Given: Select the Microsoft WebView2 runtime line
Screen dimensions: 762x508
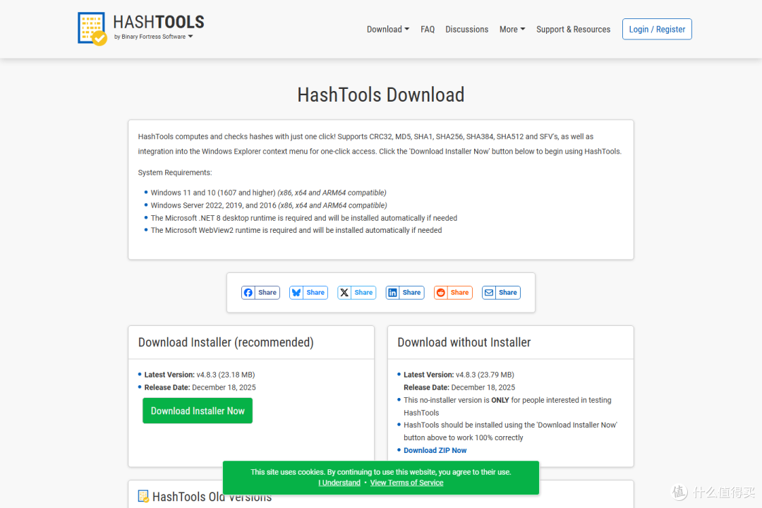Looking at the screenshot, I should pos(296,231).
